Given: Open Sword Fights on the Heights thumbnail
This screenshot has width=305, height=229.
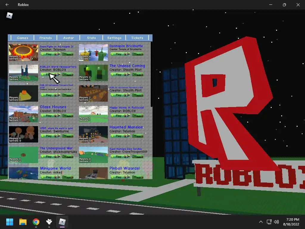Looking at the screenshot, I should click(x=23, y=52).
